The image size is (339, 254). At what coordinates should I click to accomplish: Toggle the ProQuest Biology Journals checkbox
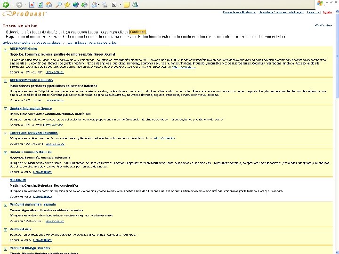pyautogui.click(x=5, y=249)
